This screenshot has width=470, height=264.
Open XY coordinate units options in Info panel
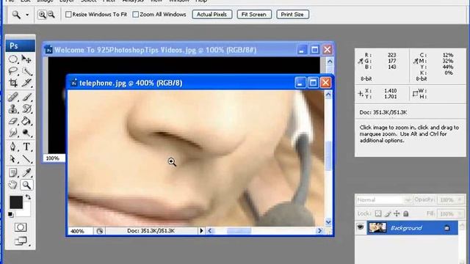point(361,94)
